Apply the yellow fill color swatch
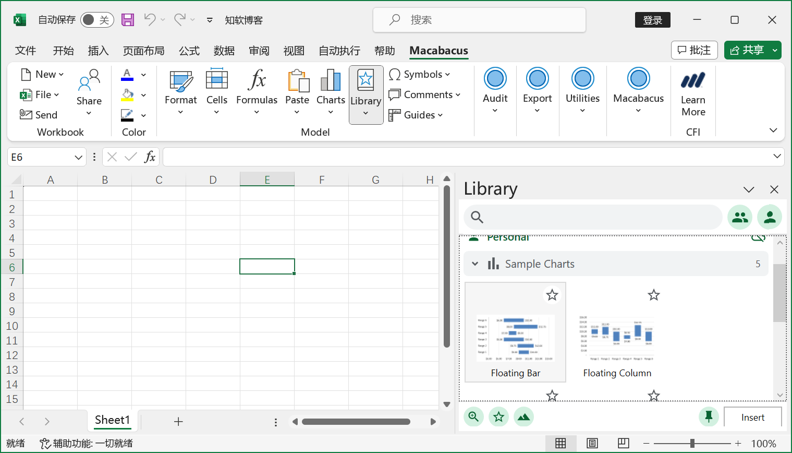Image resolution: width=792 pixels, height=453 pixels. pyautogui.click(x=127, y=95)
